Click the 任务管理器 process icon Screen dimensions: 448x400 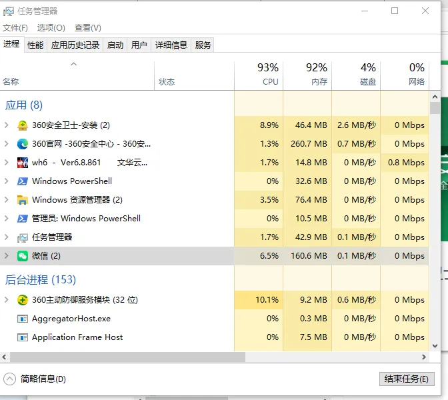(22, 237)
